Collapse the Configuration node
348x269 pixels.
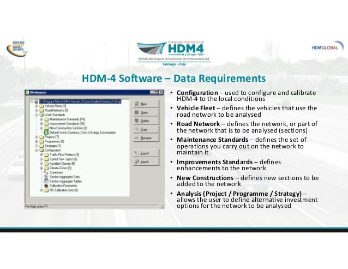point(37,150)
